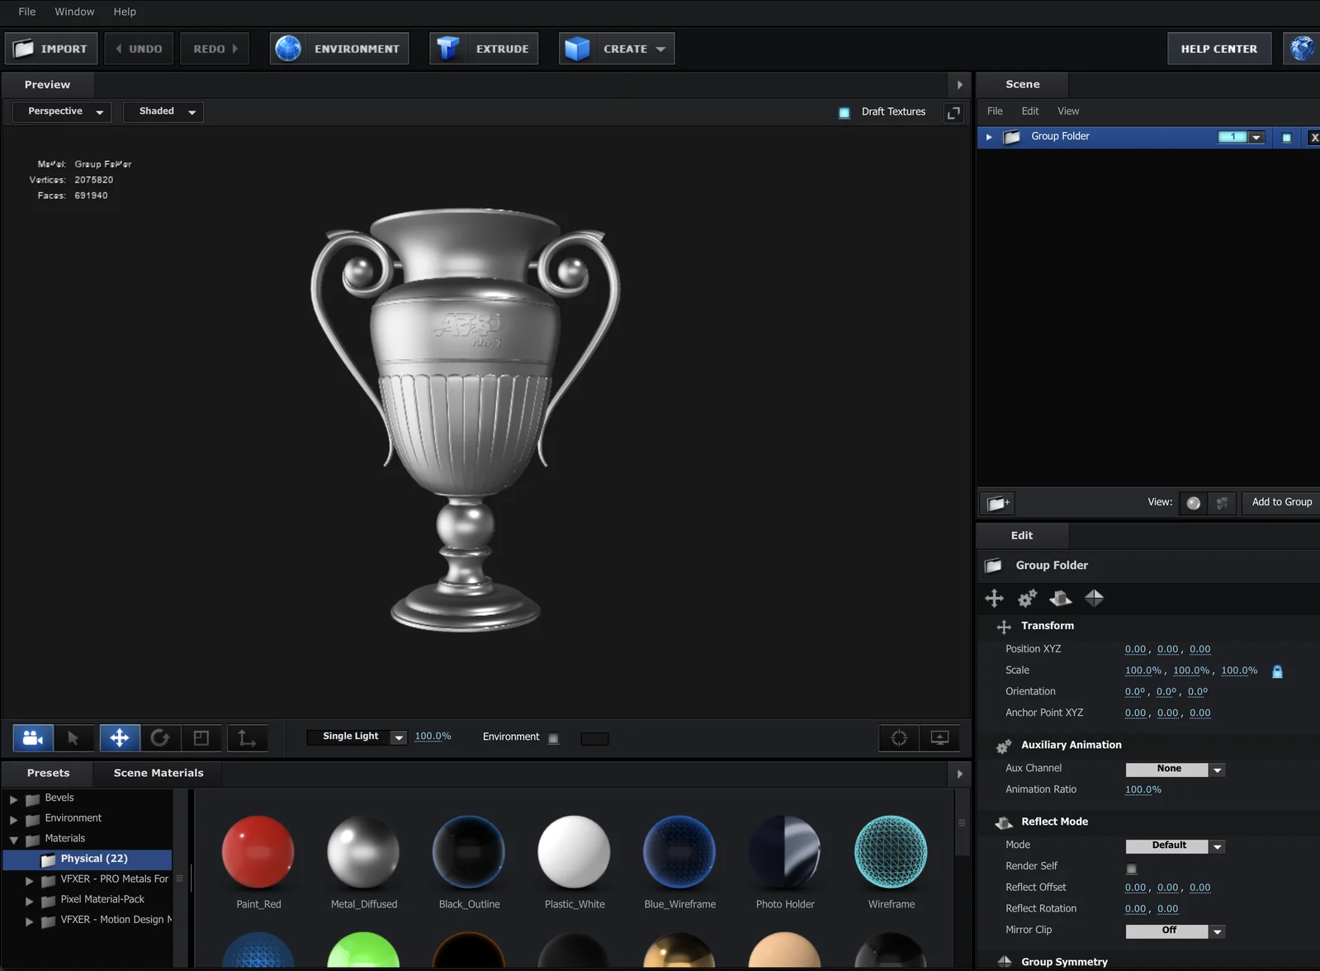Click the crosshair target view icon

tap(899, 737)
